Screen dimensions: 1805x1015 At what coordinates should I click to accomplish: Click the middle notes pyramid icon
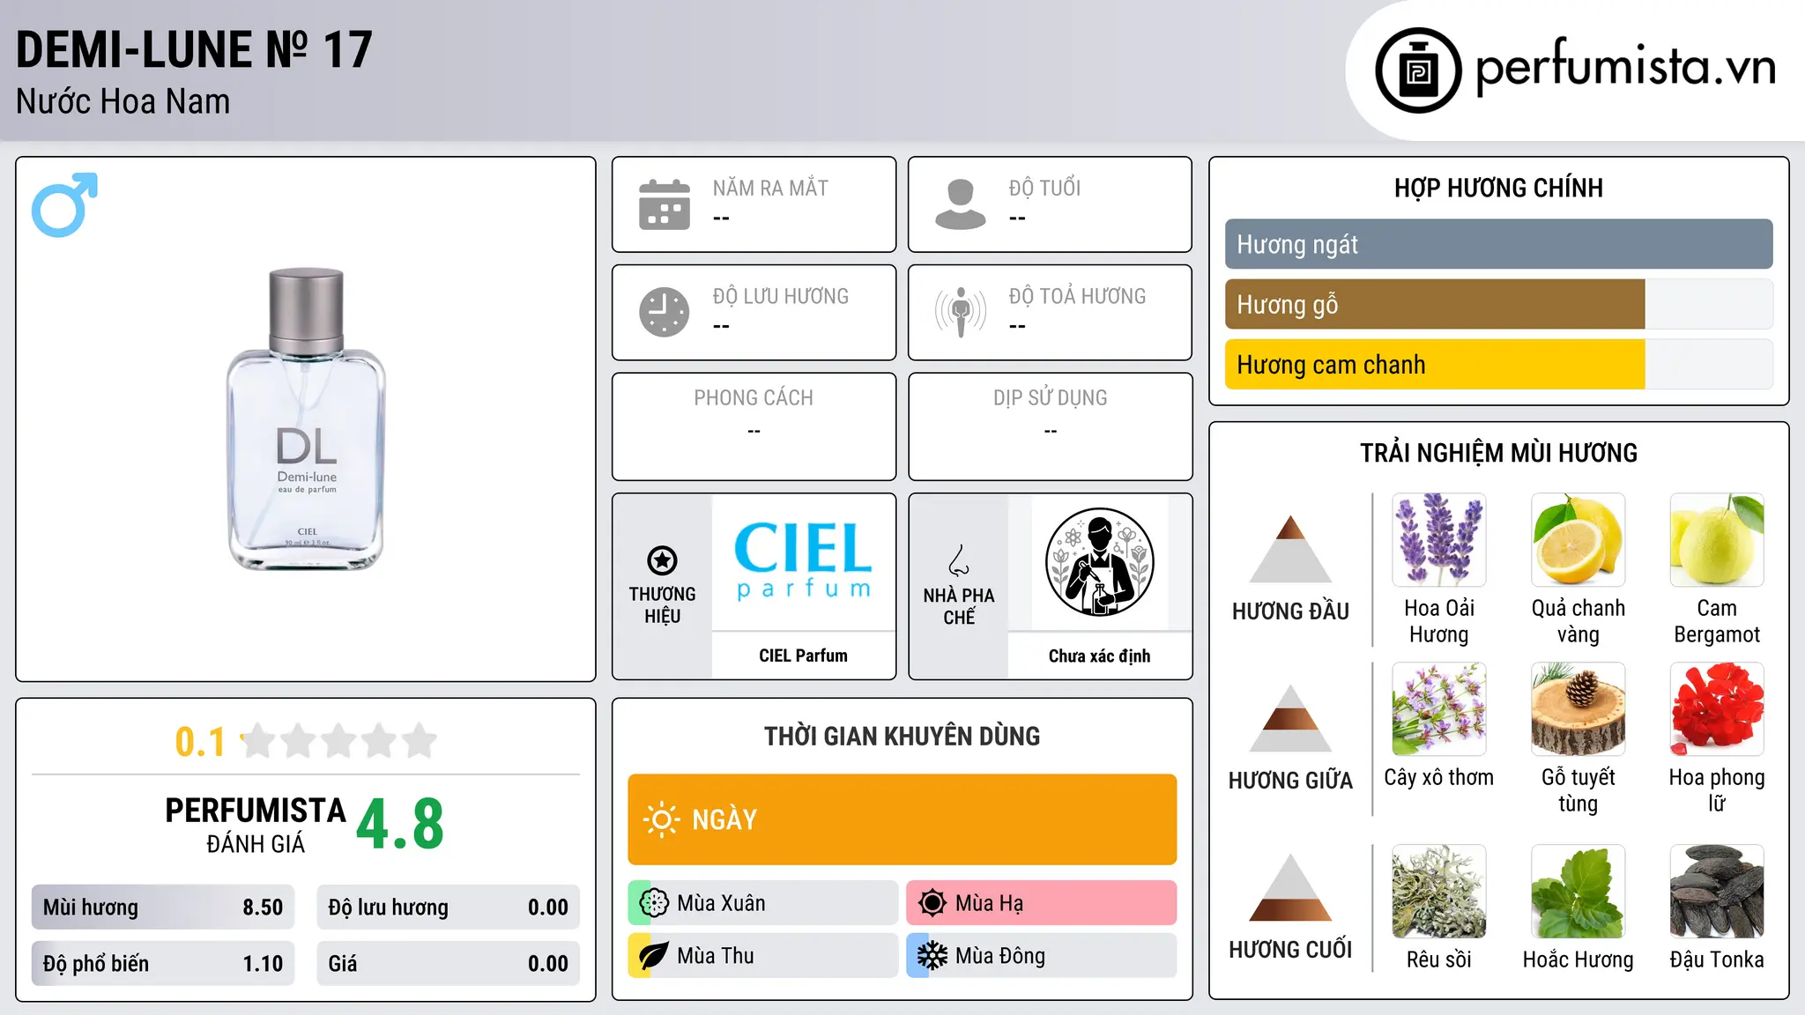[x=1290, y=718]
